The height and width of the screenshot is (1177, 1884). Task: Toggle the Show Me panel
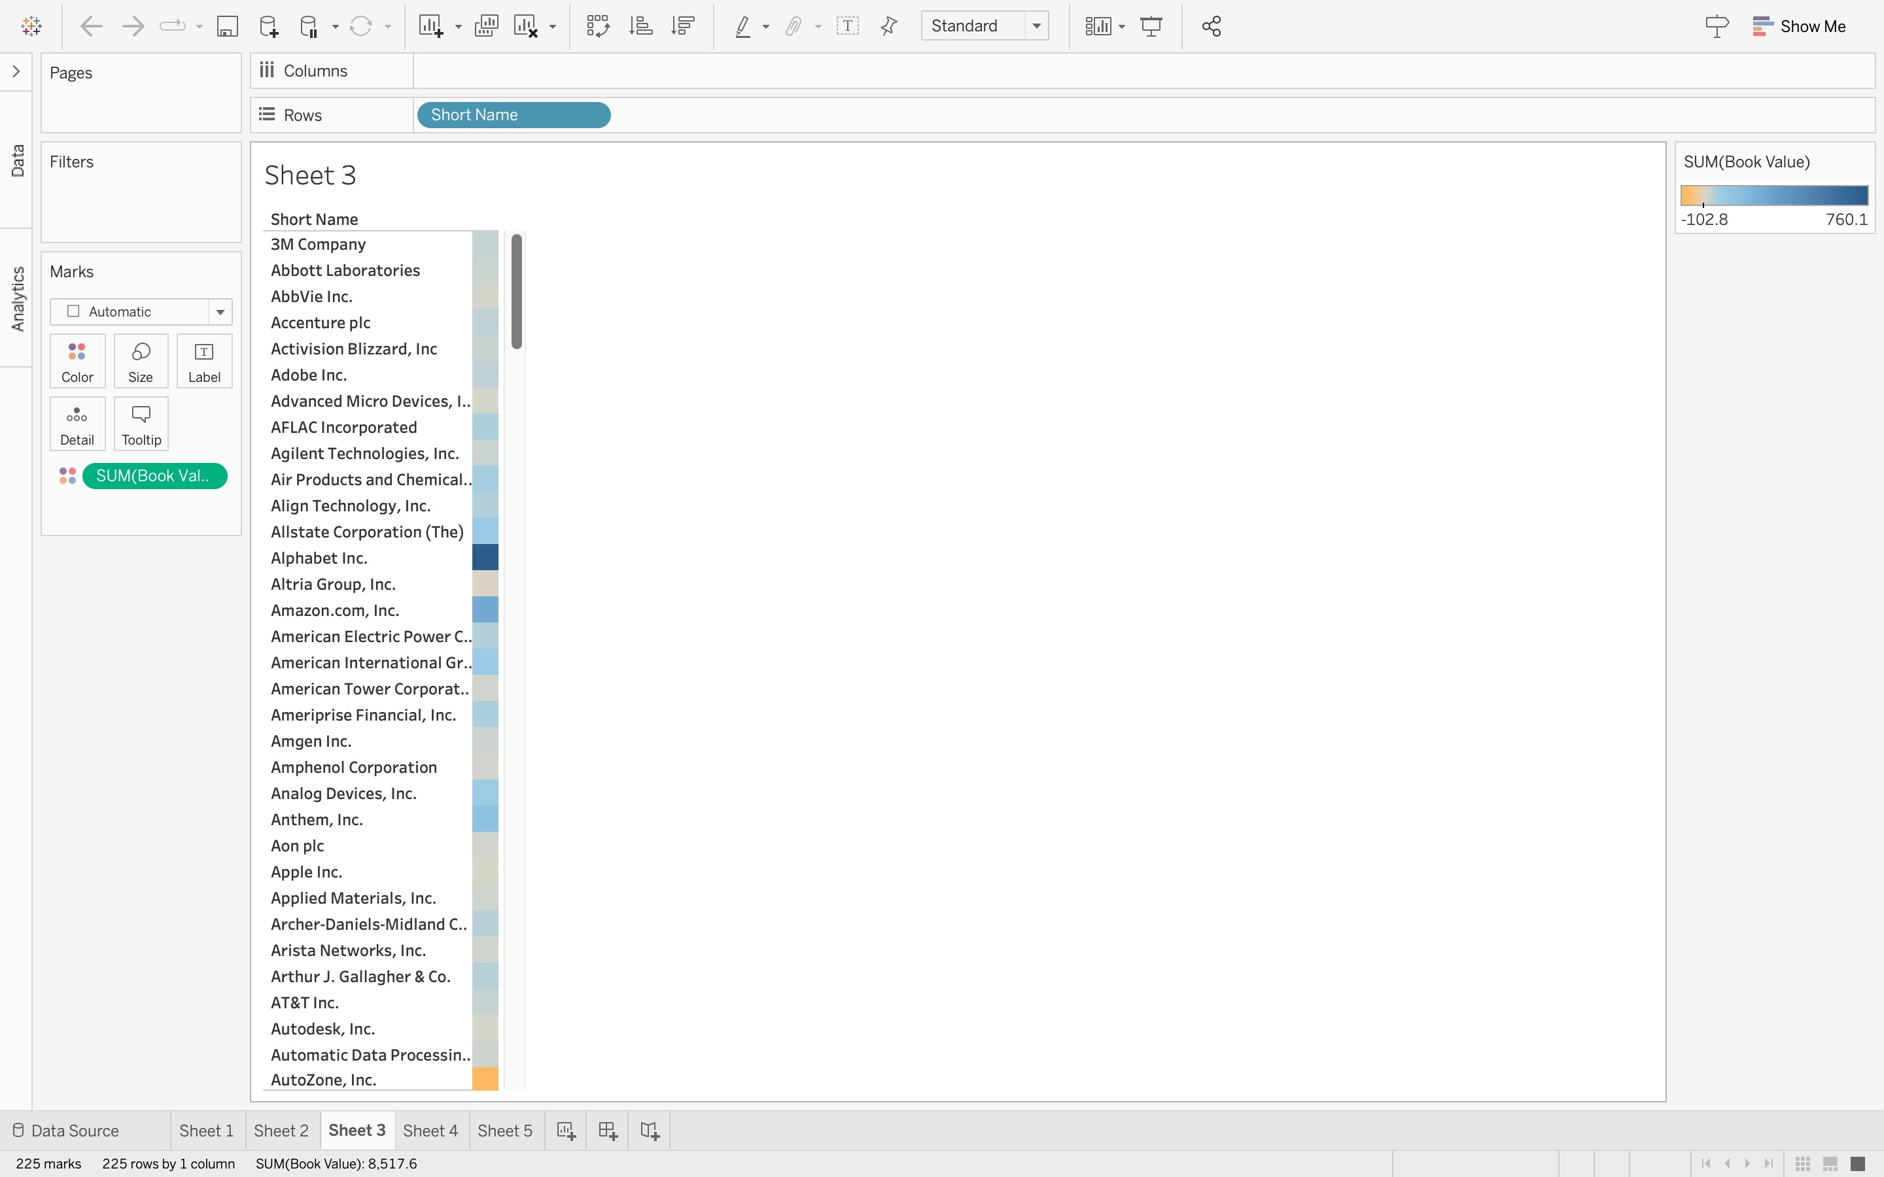tap(1798, 26)
